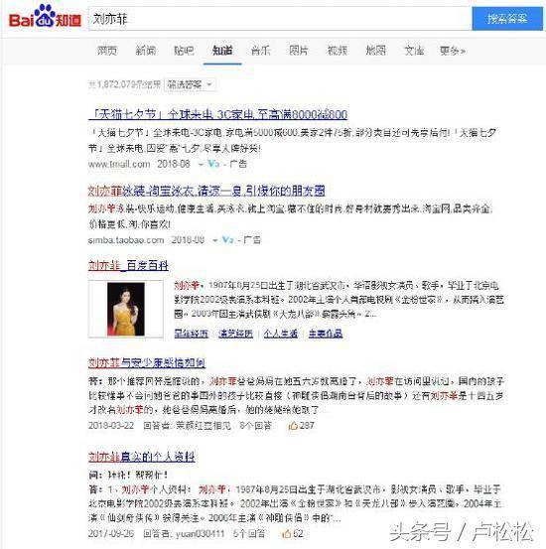546x549 pixels.
Task: Open the 刘亦菲_百度百科 result link
Action: click(x=128, y=266)
